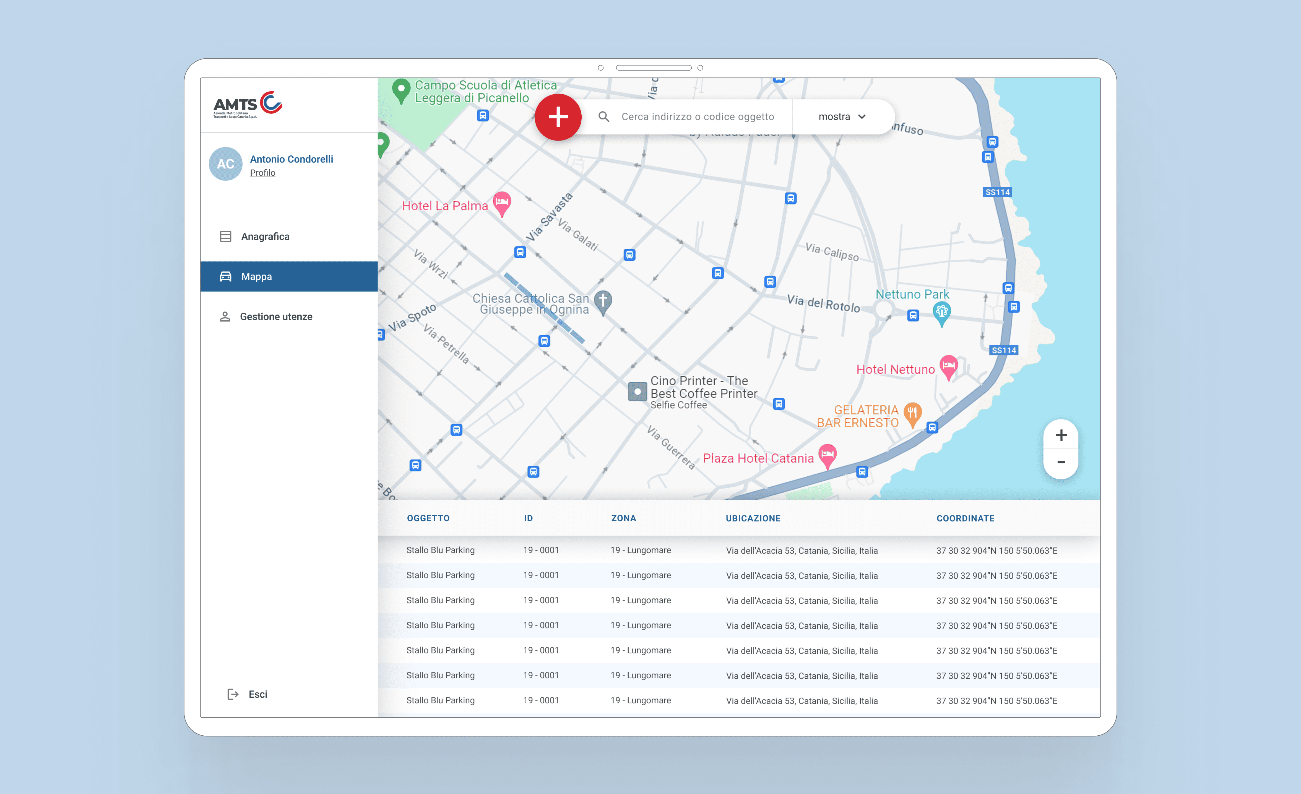The image size is (1301, 794).
Task: Click the highlighted blue street segment
Action: [544, 308]
